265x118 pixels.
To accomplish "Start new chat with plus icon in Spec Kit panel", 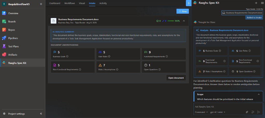I will click(x=256, y=3).
